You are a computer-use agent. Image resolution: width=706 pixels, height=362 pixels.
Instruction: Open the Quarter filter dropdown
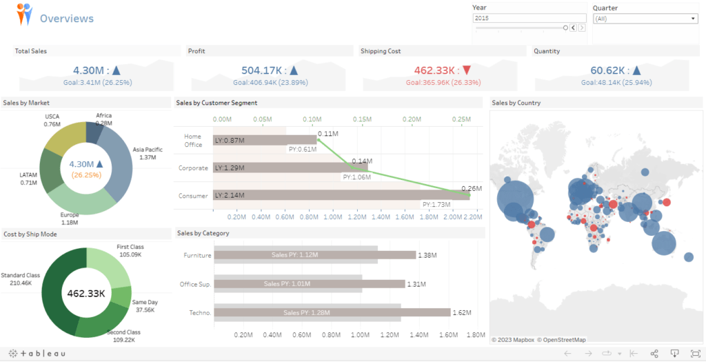point(645,19)
